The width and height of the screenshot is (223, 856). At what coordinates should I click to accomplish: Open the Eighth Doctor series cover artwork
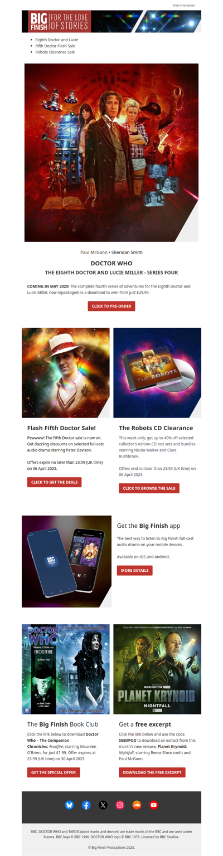[111, 152]
